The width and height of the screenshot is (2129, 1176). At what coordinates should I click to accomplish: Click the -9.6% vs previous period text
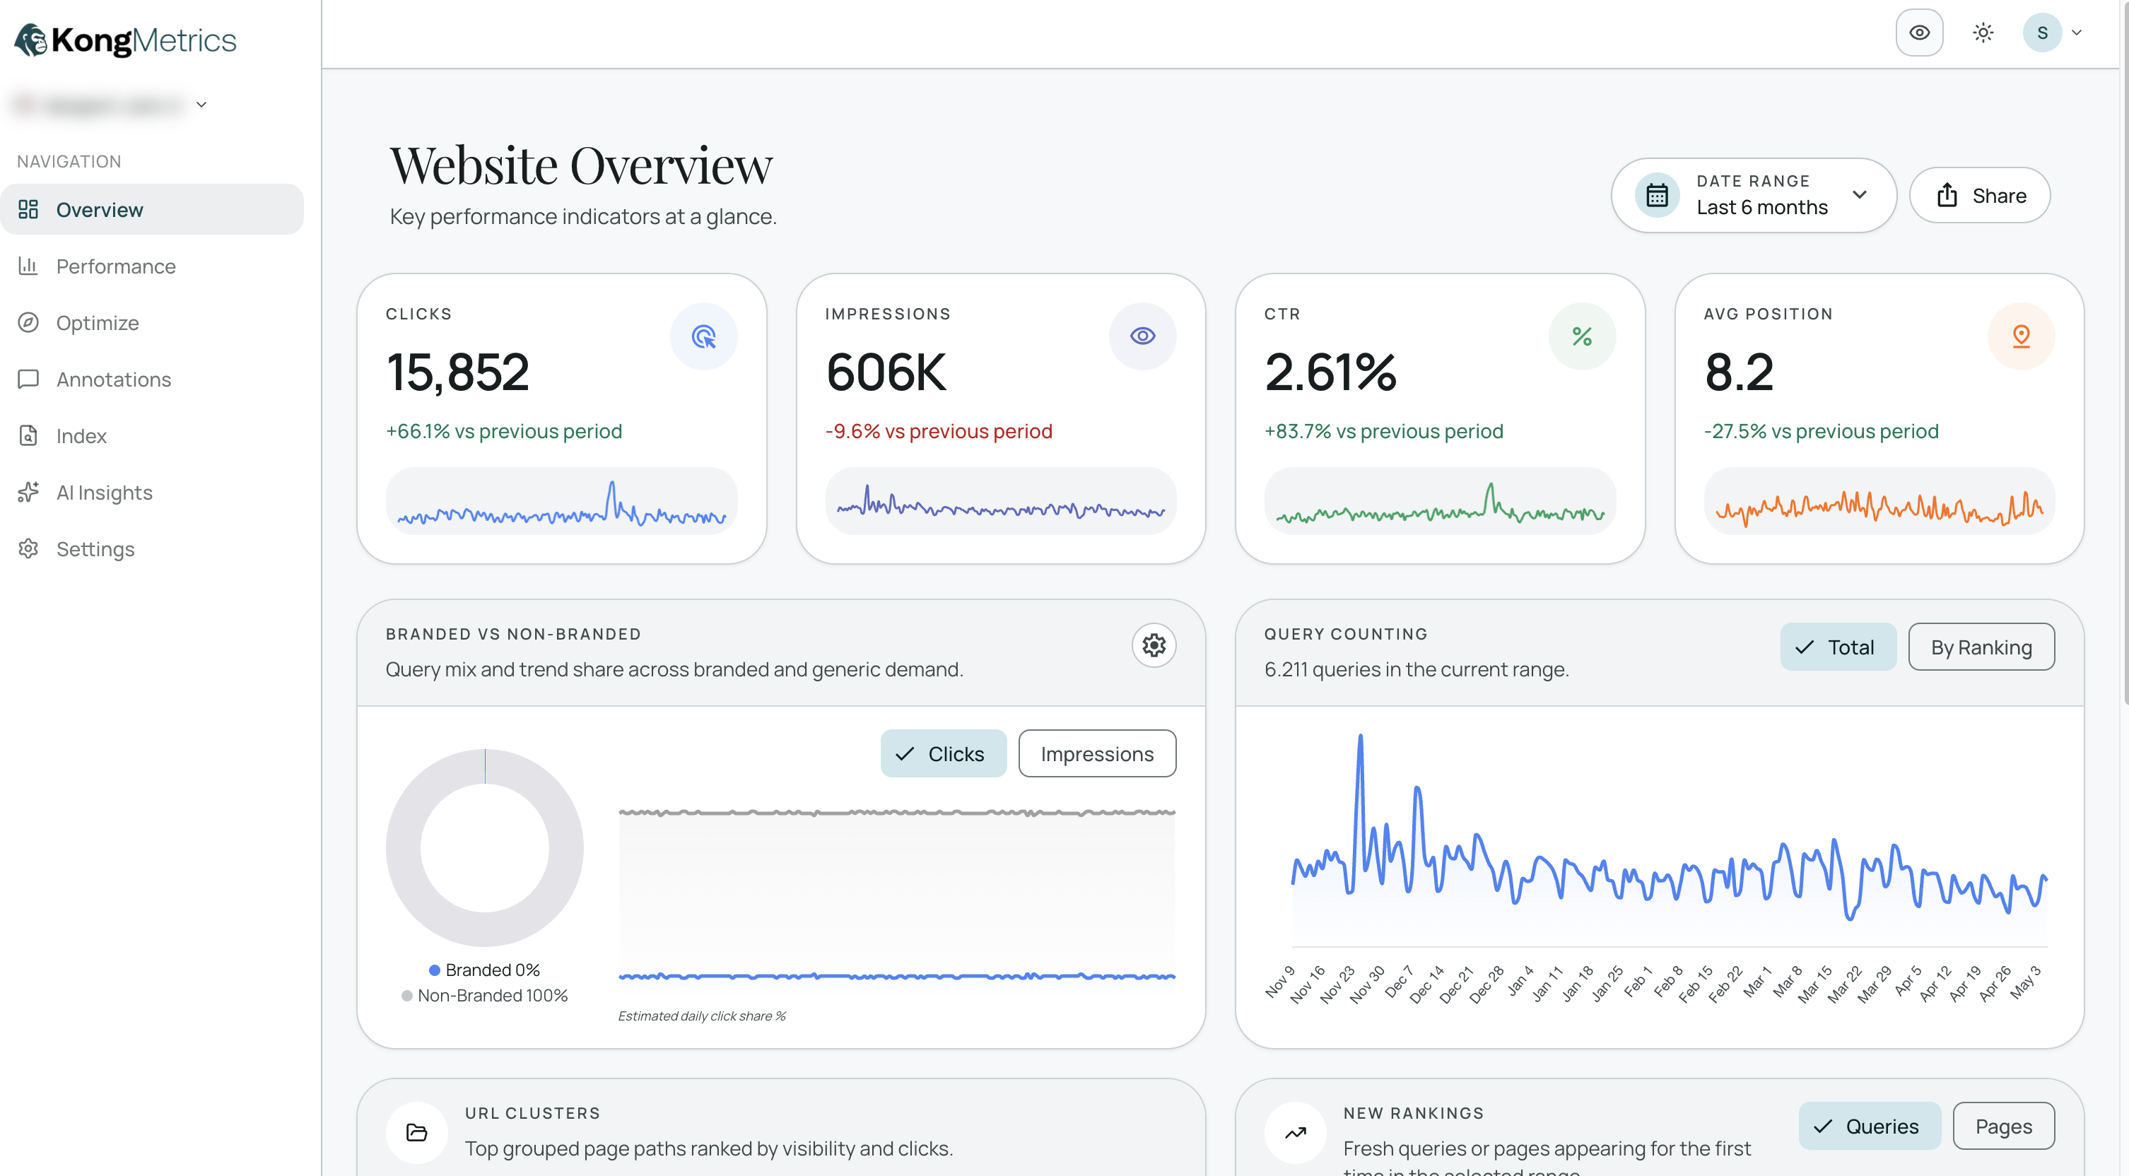(x=938, y=430)
